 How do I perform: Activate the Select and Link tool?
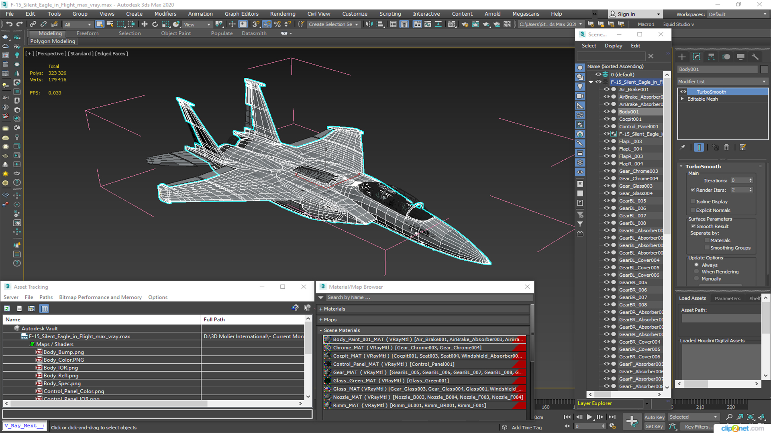pyautogui.click(x=33, y=24)
